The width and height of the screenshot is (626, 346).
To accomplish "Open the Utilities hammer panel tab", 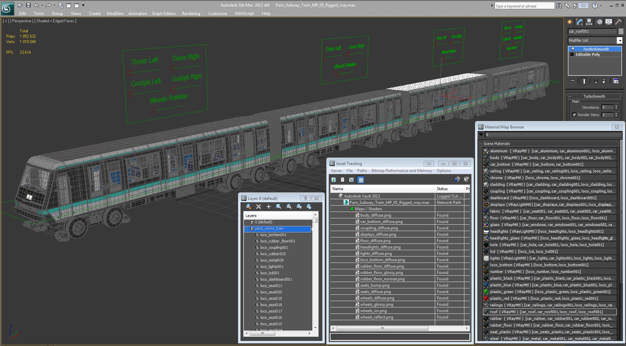I will (618, 22).
